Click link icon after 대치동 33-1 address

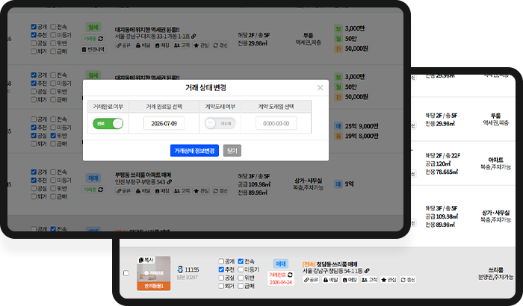point(194,36)
